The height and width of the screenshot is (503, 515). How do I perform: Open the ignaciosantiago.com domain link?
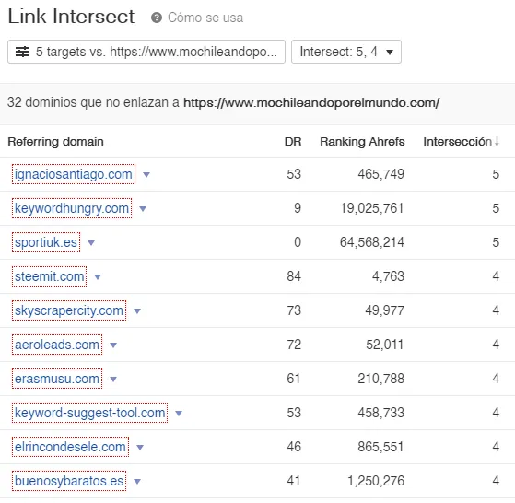(x=74, y=174)
